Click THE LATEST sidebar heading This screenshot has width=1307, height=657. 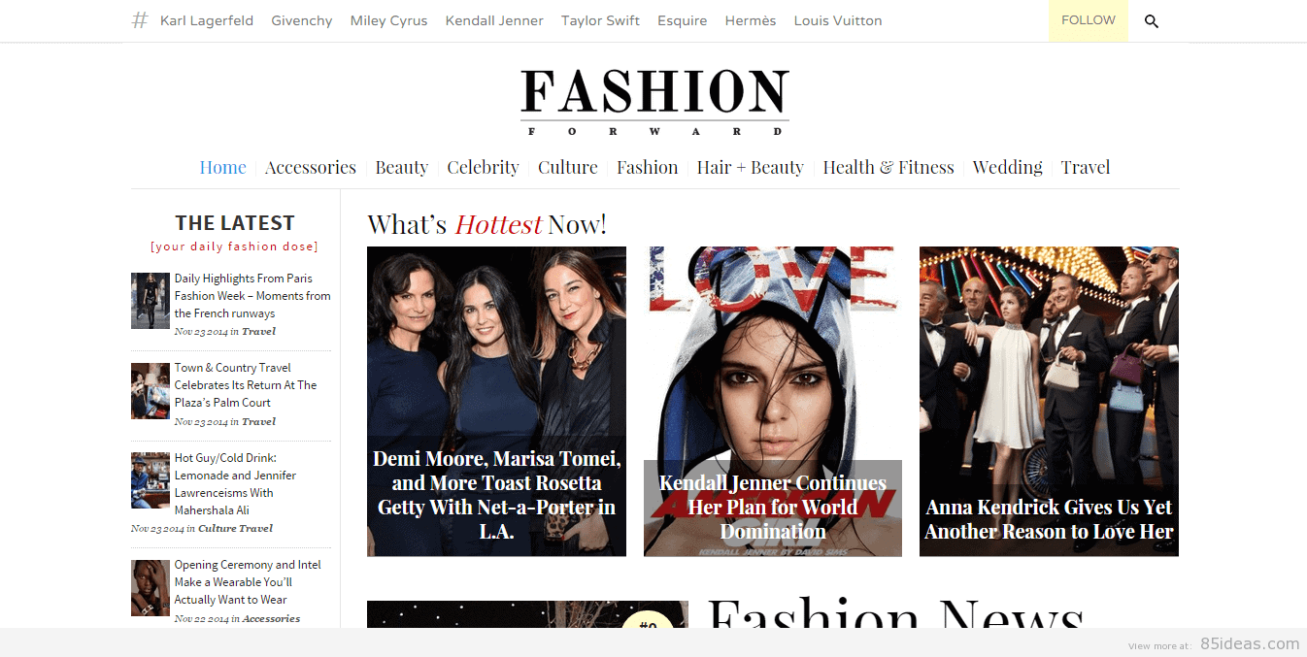coord(235,223)
